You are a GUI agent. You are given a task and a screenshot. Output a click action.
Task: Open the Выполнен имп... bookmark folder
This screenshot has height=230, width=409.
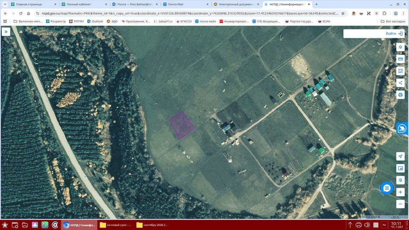[x=28, y=21]
